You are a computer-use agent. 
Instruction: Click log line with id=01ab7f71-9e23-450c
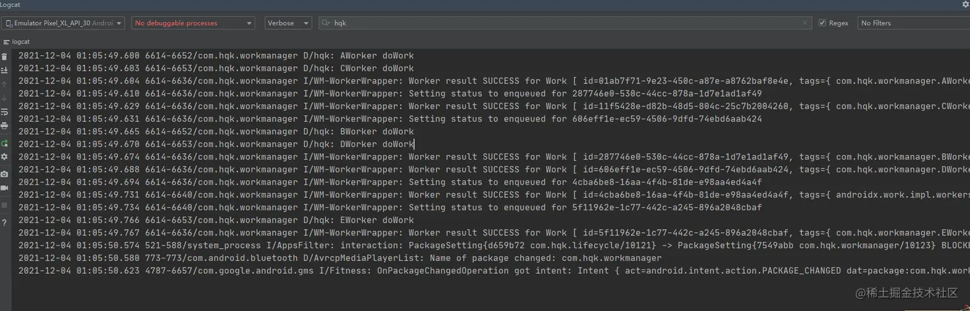click(494, 81)
